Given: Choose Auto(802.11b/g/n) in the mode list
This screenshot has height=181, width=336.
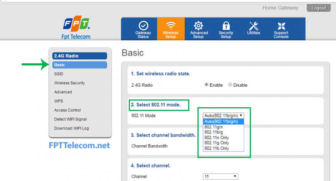Looking at the screenshot, I should pyautogui.click(x=223, y=121).
